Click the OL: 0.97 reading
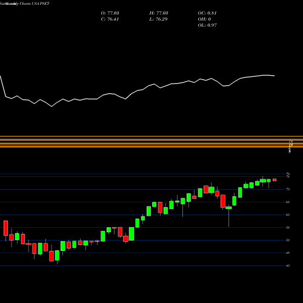The height and width of the screenshot is (303, 303). point(207,25)
